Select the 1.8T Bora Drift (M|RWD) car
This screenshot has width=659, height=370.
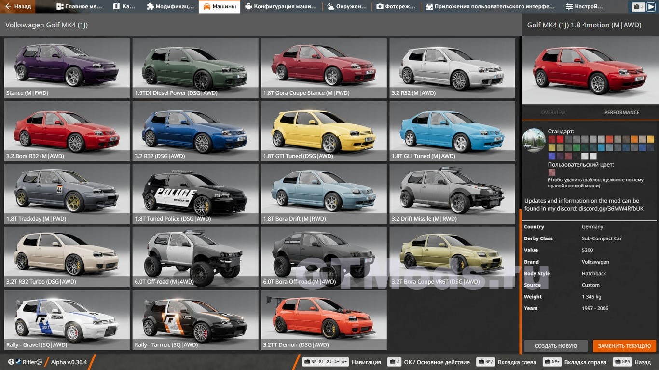(x=324, y=194)
